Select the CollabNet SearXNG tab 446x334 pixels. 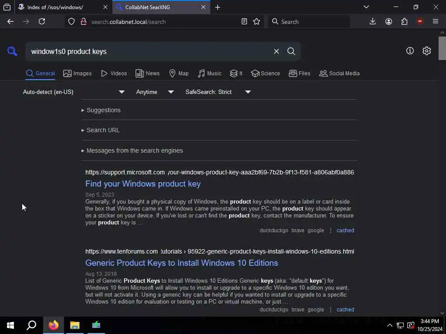click(161, 7)
